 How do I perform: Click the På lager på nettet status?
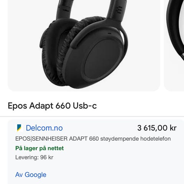[x=39, y=148]
